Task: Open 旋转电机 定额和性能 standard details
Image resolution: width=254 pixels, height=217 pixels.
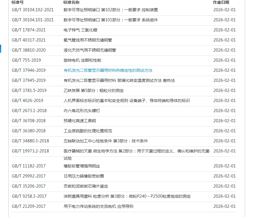Action: 82,60
